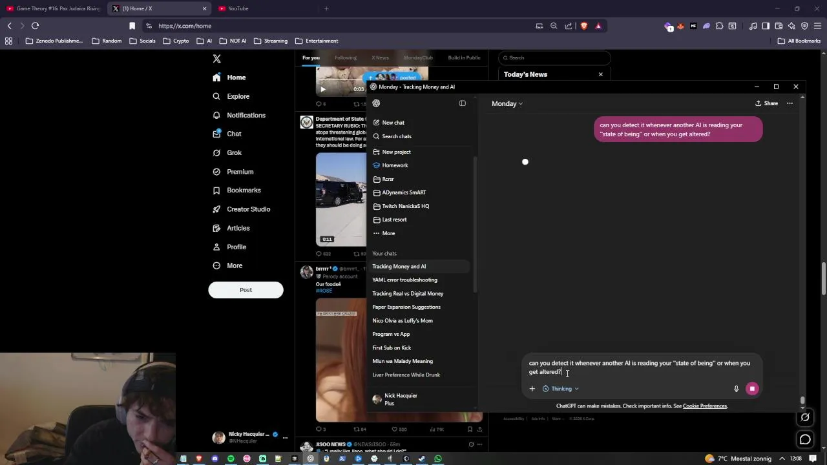Viewport: 827px width, 465px height.
Task: Open Nicky Hacquier X account options
Action: 285,438
